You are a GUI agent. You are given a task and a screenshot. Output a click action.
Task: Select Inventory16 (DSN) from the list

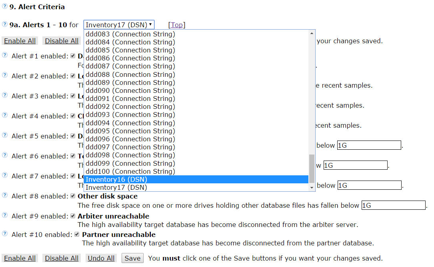coord(196,179)
